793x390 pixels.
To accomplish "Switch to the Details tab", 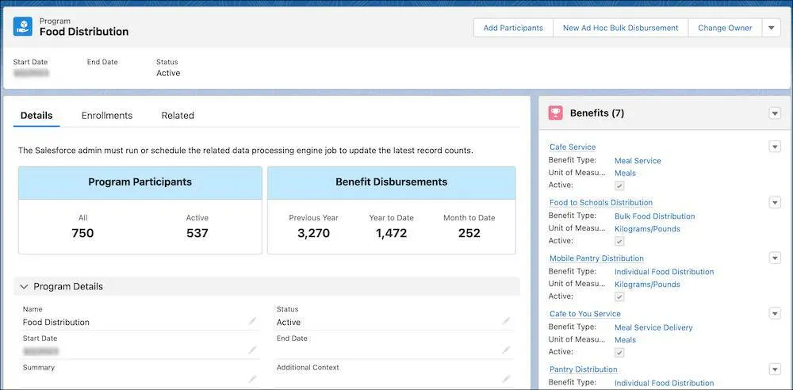I will 36,115.
